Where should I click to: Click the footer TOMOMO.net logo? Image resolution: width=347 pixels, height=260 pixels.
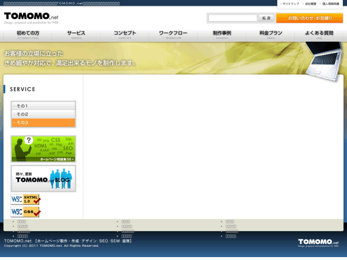tap(318, 243)
